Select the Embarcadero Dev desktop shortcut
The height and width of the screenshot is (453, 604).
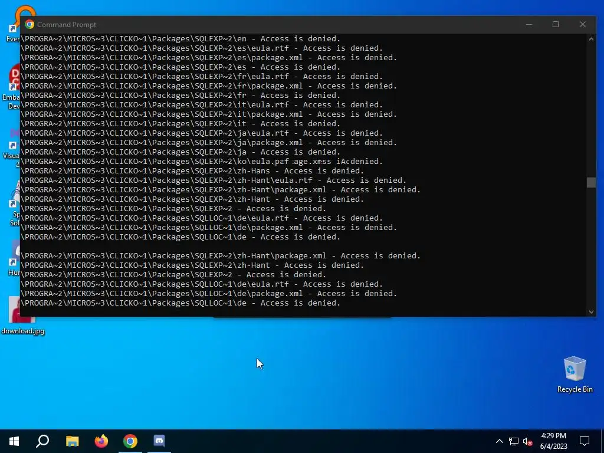click(11, 87)
